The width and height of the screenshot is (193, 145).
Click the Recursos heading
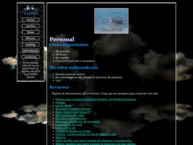(59, 87)
